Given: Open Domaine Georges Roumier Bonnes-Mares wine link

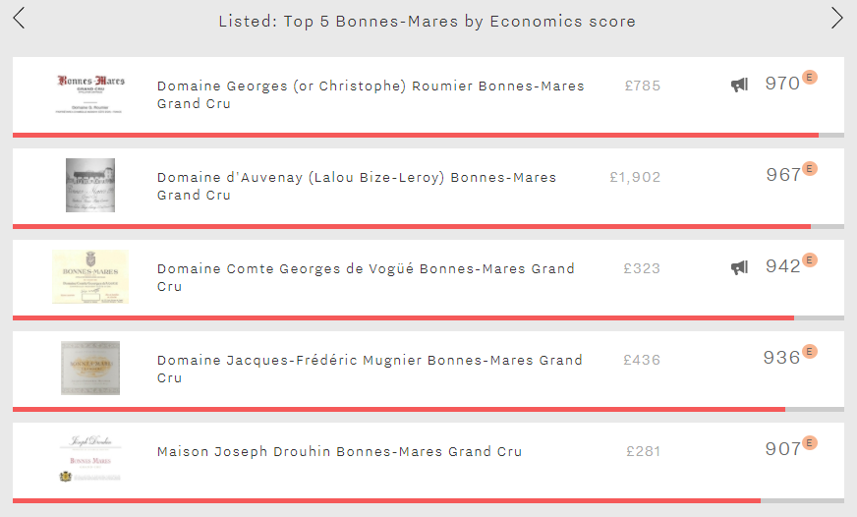Looking at the screenshot, I should click(x=371, y=94).
